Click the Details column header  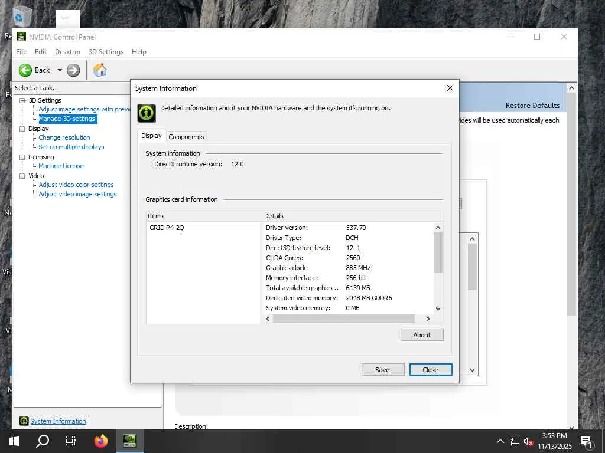coord(353,216)
